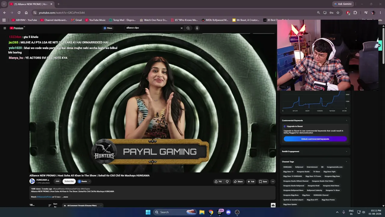
Task: Expand the Reddit Engagement section
Action: pos(346,151)
